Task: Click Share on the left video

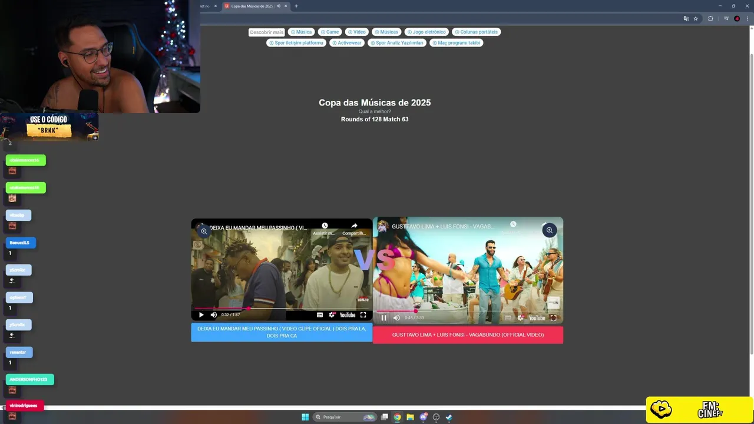Action: 354,228
